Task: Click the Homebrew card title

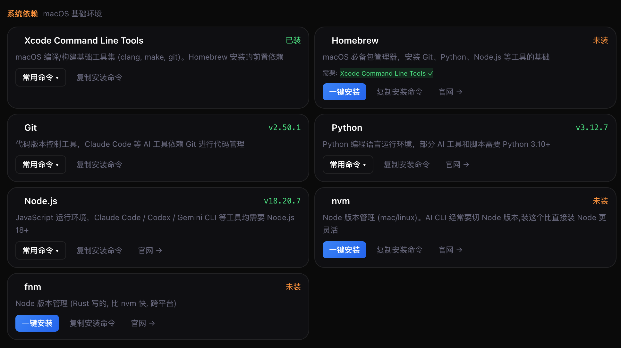Action: click(x=355, y=40)
